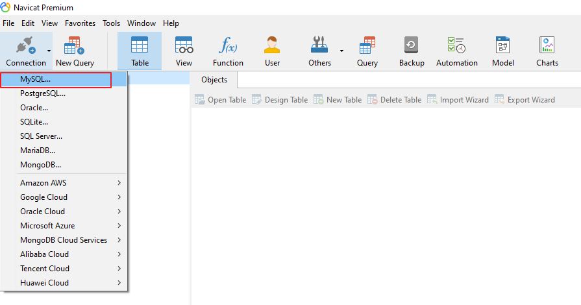Click the Connection plug icon
Screen dimensions: 581x305
[x=25, y=45]
